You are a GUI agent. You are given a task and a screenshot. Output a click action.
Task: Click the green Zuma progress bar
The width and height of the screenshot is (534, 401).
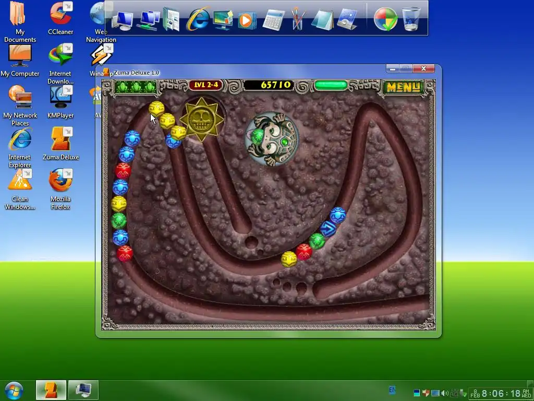pyautogui.click(x=330, y=85)
